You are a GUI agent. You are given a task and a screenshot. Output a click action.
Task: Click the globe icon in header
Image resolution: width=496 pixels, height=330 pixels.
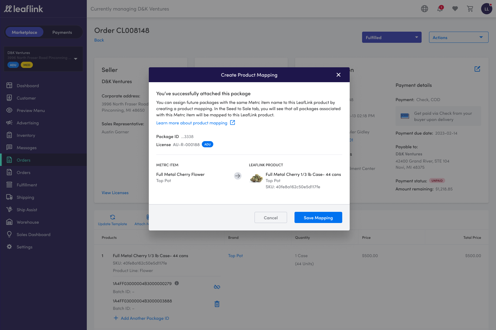coord(424,9)
